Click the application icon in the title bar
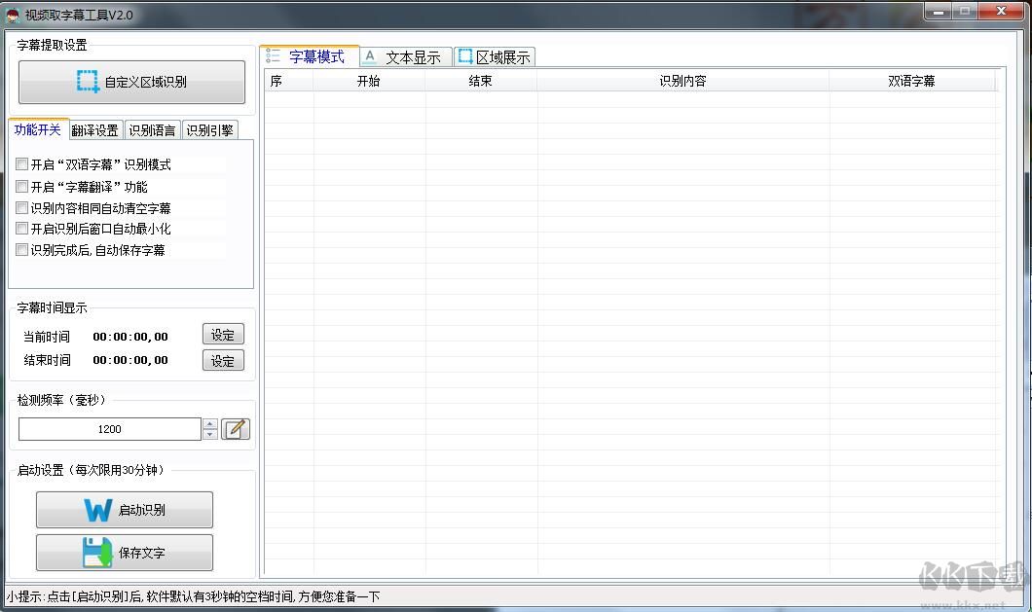The image size is (1032, 612). [x=13, y=13]
